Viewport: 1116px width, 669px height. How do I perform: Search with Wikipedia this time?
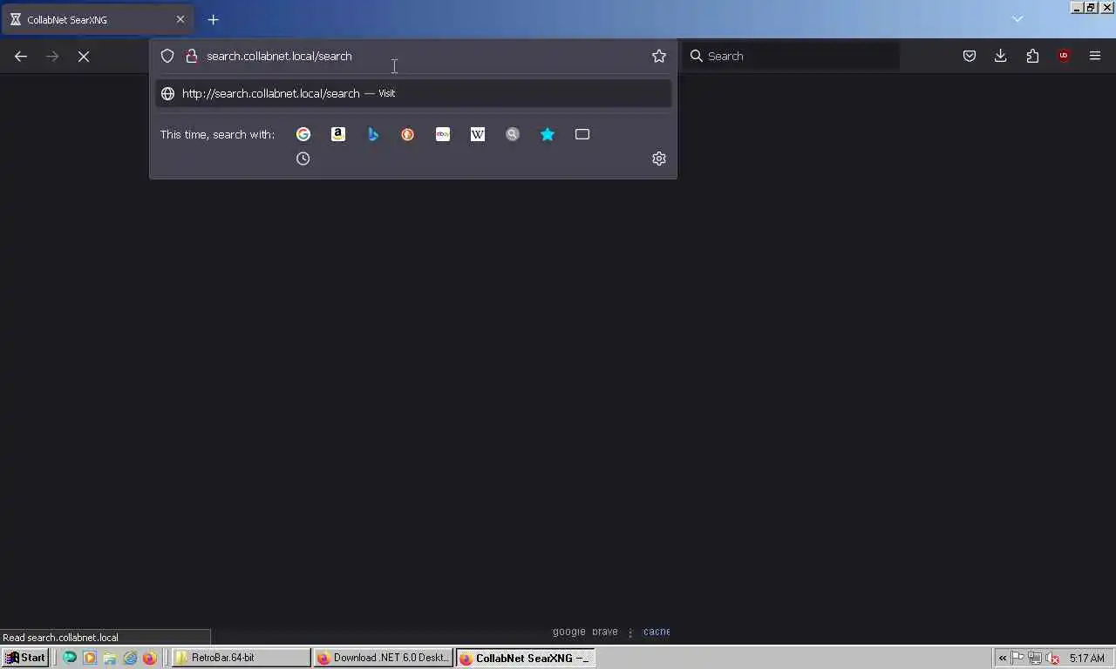[x=478, y=134]
